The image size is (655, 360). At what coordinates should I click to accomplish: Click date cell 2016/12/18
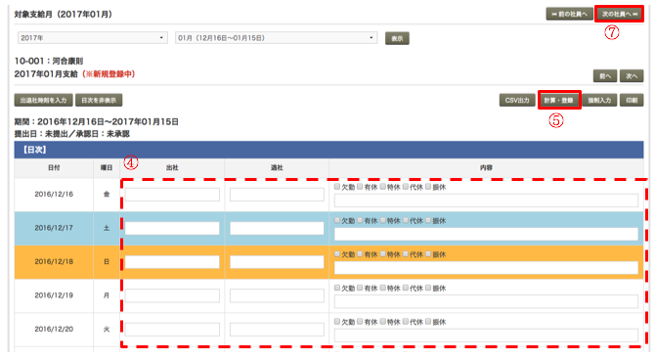(54, 262)
